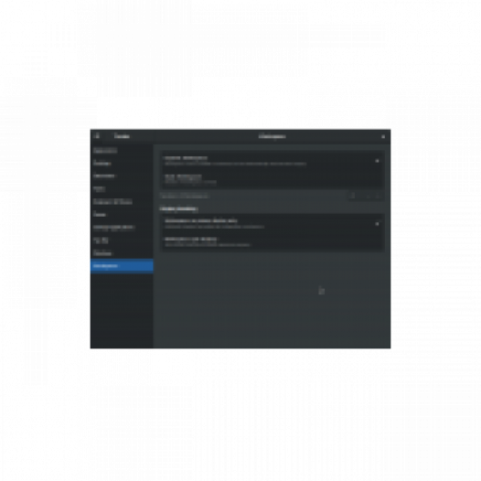Viewport: 481px width, 481px height.
Task: Choose Workspaces span displays option
Action: [x=273, y=241]
